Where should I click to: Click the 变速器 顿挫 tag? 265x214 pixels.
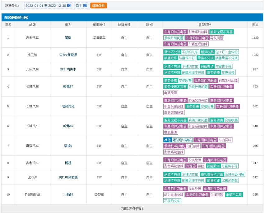coord(195,166)
